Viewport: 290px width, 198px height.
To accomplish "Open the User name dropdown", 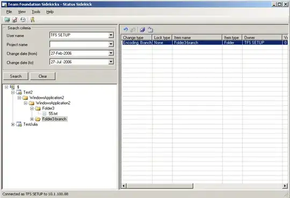I will point(111,35).
